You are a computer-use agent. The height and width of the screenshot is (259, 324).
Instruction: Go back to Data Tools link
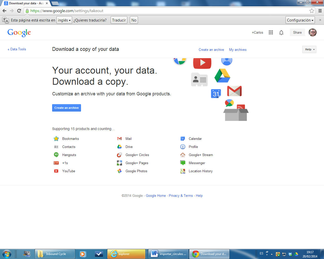(x=17, y=49)
